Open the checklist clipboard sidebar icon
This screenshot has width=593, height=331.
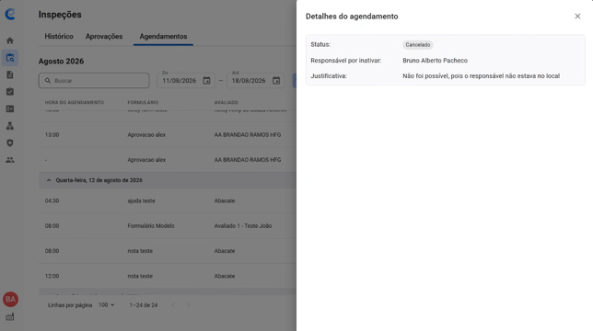pos(10,92)
